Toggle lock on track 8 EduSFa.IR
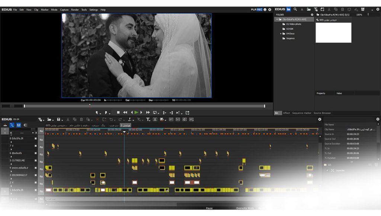The height and width of the screenshot is (216, 381). 41,139
